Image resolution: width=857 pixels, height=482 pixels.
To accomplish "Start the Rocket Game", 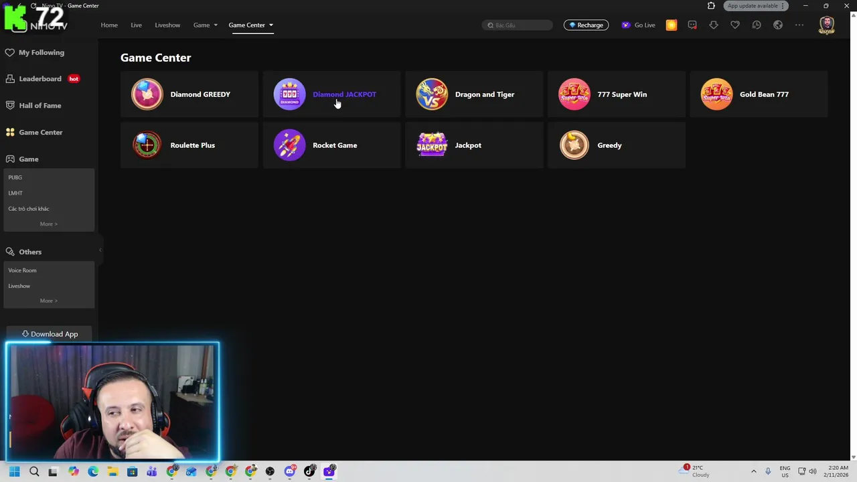I will [332, 145].
